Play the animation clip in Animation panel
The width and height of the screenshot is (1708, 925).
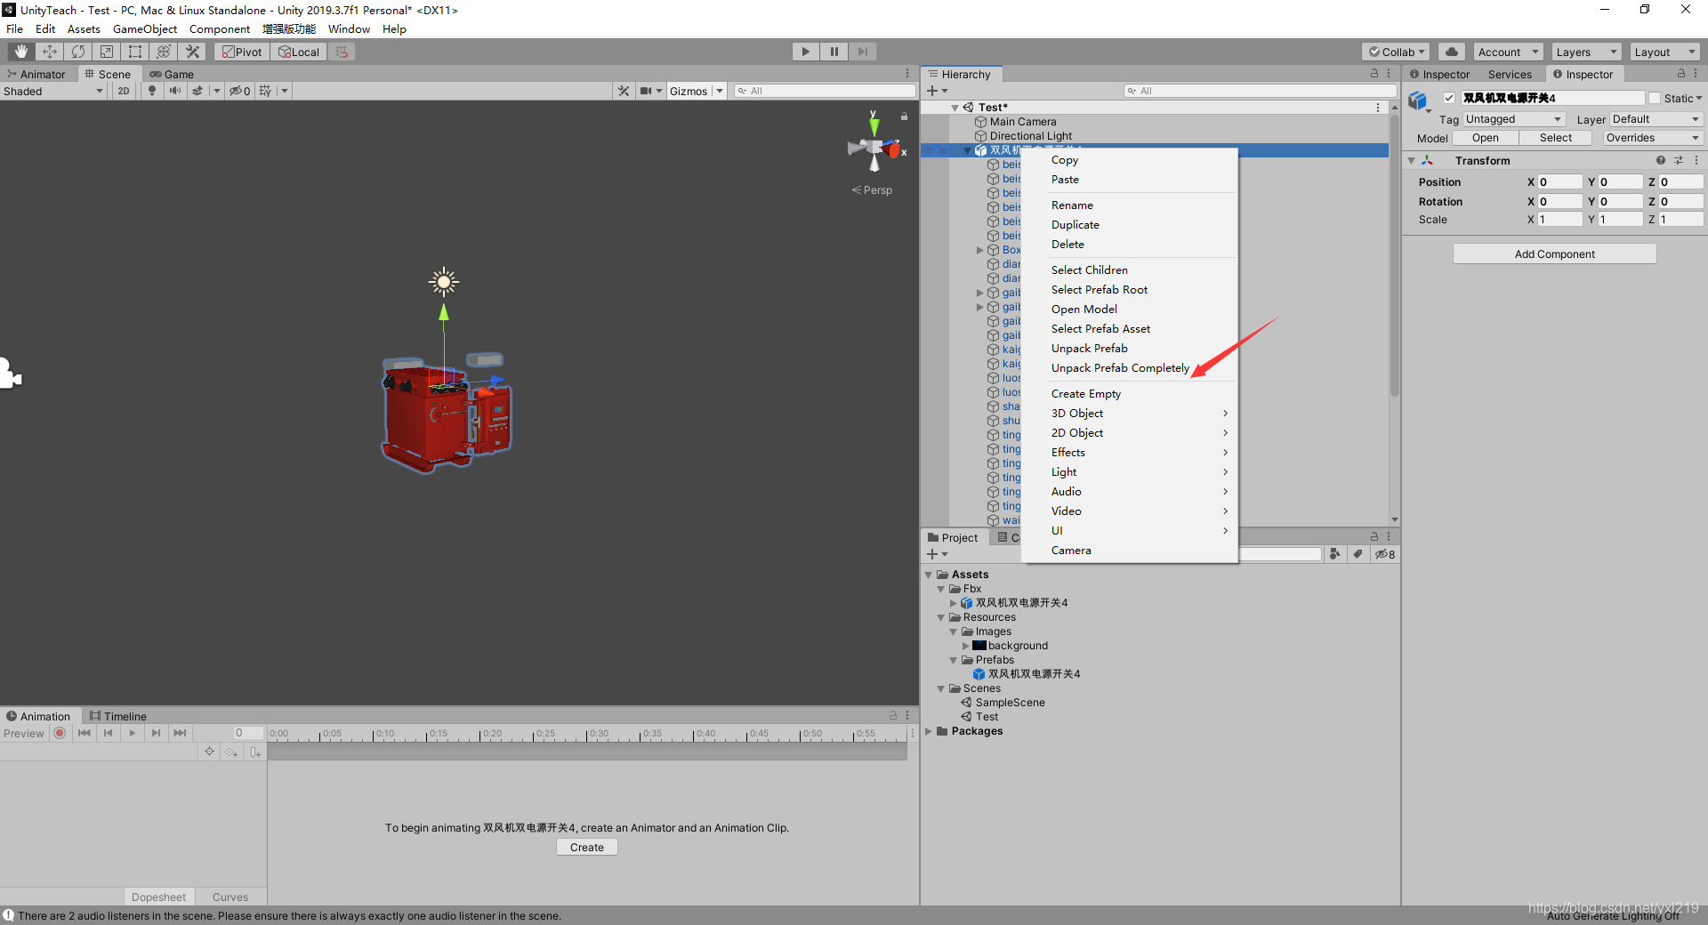[x=133, y=733]
